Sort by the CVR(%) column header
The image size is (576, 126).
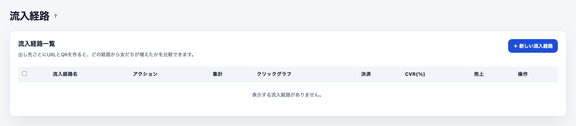pos(415,74)
